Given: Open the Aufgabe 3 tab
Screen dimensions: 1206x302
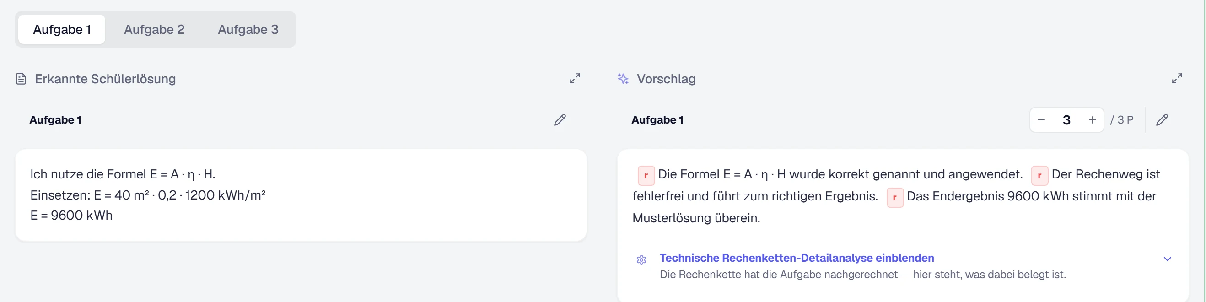Looking at the screenshot, I should coord(248,29).
